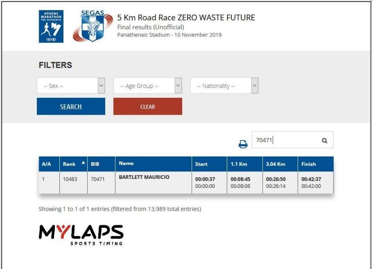Click finish time 00:42:37

[x=311, y=179]
